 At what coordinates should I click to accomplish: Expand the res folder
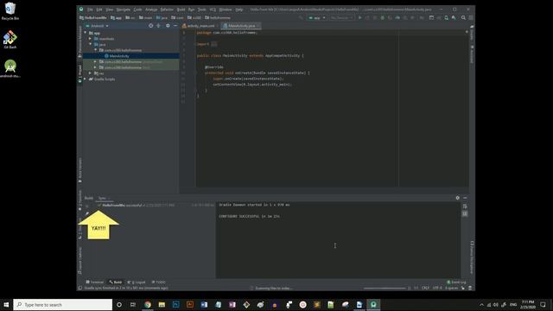pyautogui.click(x=90, y=73)
